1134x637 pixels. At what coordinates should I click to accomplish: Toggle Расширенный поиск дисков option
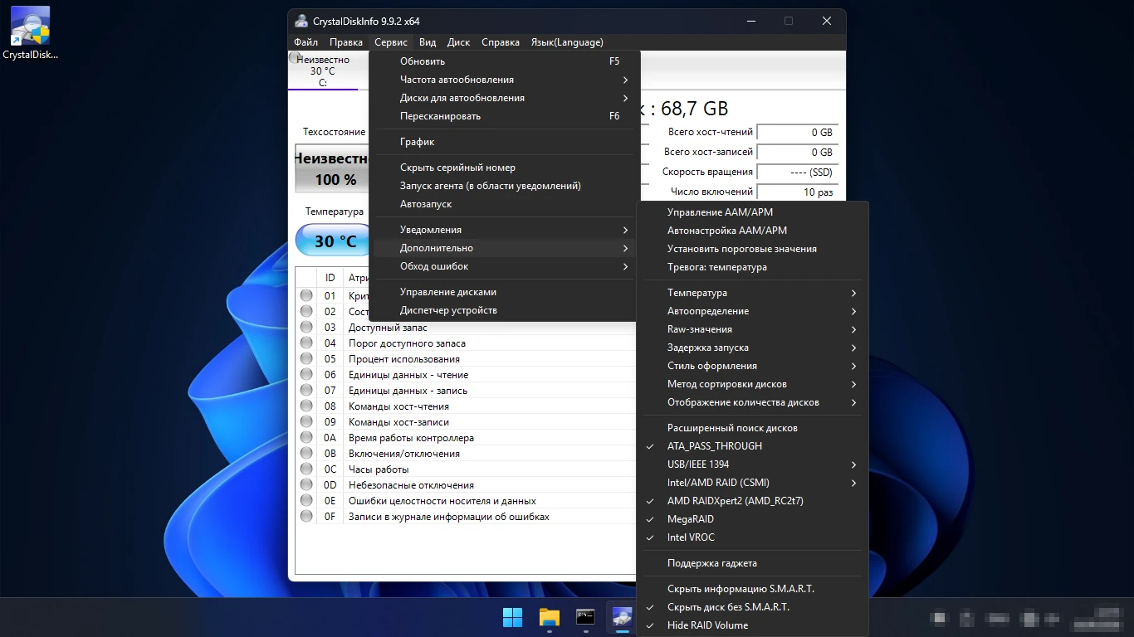click(752, 428)
